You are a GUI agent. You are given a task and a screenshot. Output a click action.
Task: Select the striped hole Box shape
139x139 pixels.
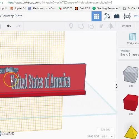131,75
